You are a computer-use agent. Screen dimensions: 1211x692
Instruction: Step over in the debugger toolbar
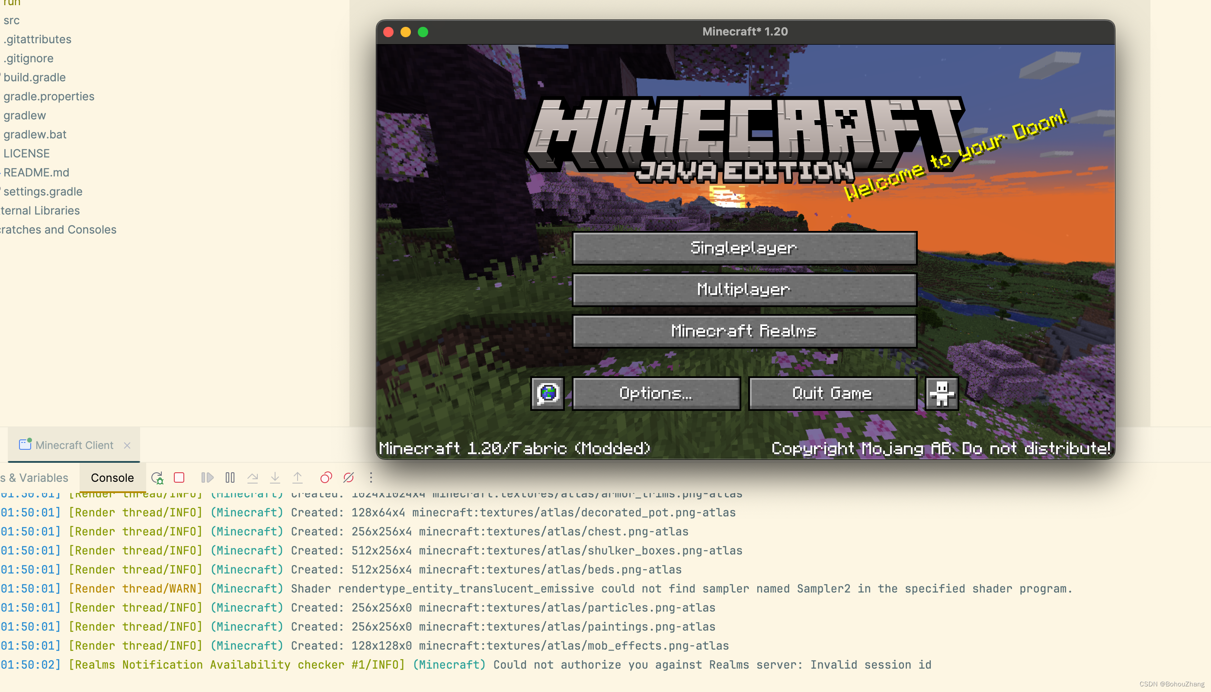tap(253, 477)
